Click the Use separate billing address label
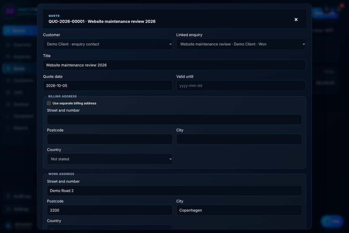 [x=74, y=103]
